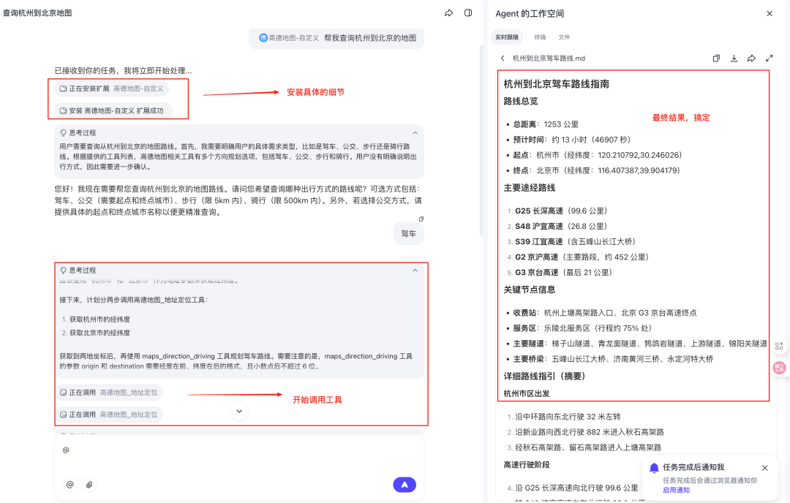Open 正在安装扩展 高德地图-自定义 step

click(x=112, y=88)
